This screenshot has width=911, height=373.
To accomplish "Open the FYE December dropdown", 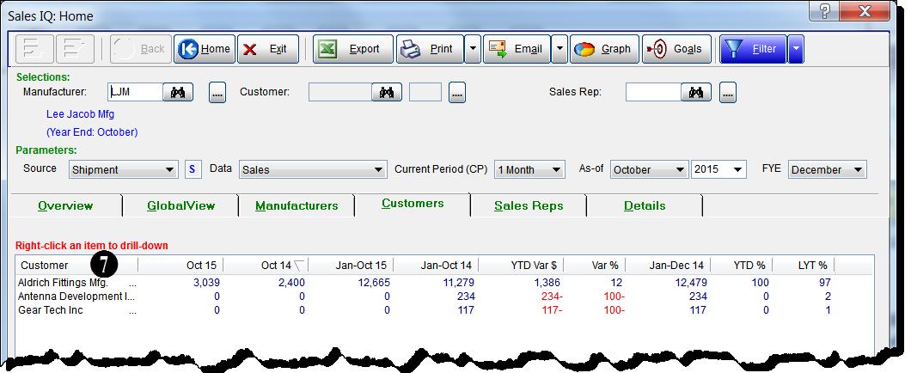I will pyautogui.click(x=828, y=169).
